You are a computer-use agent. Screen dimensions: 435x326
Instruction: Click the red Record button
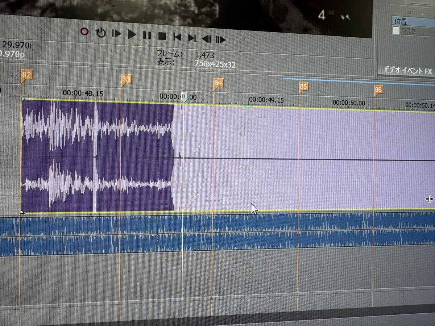pyautogui.click(x=84, y=32)
